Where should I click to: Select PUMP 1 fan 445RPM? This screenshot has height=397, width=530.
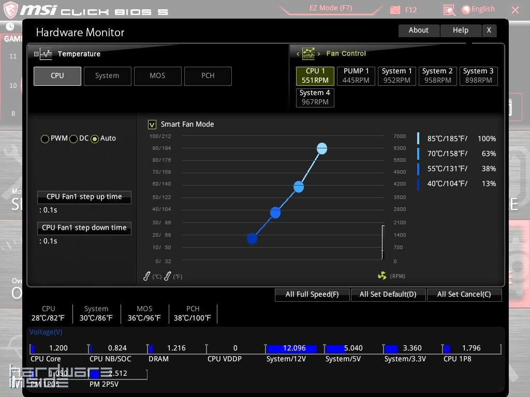[x=356, y=76]
